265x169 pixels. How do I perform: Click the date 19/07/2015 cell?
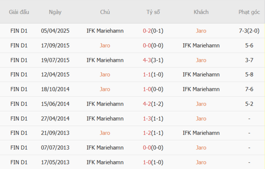(55, 60)
